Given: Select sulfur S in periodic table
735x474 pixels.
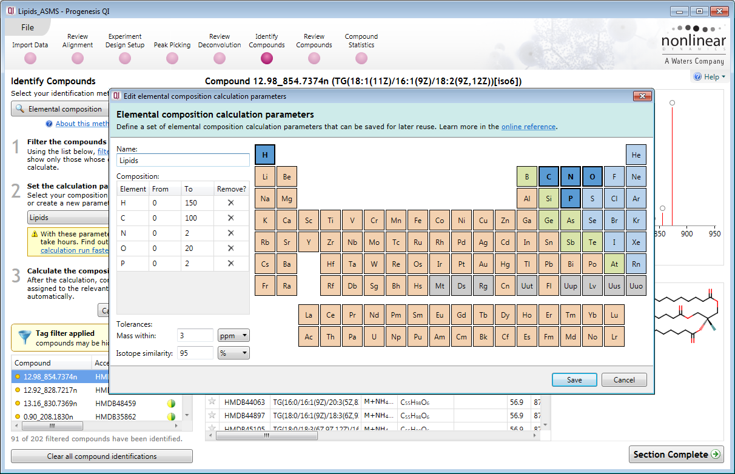Looking at the screenshot, I should click(x=592, y=198).
